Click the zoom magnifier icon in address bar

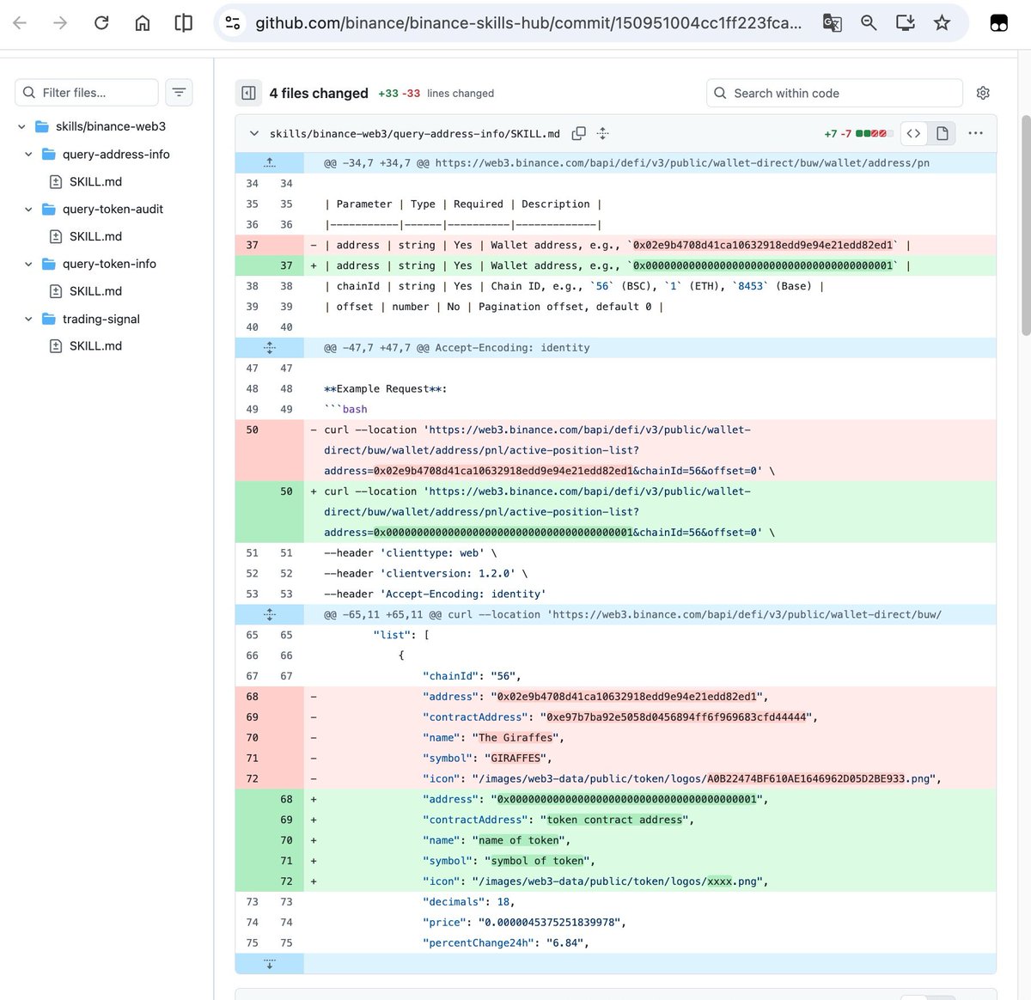(869, 23)
